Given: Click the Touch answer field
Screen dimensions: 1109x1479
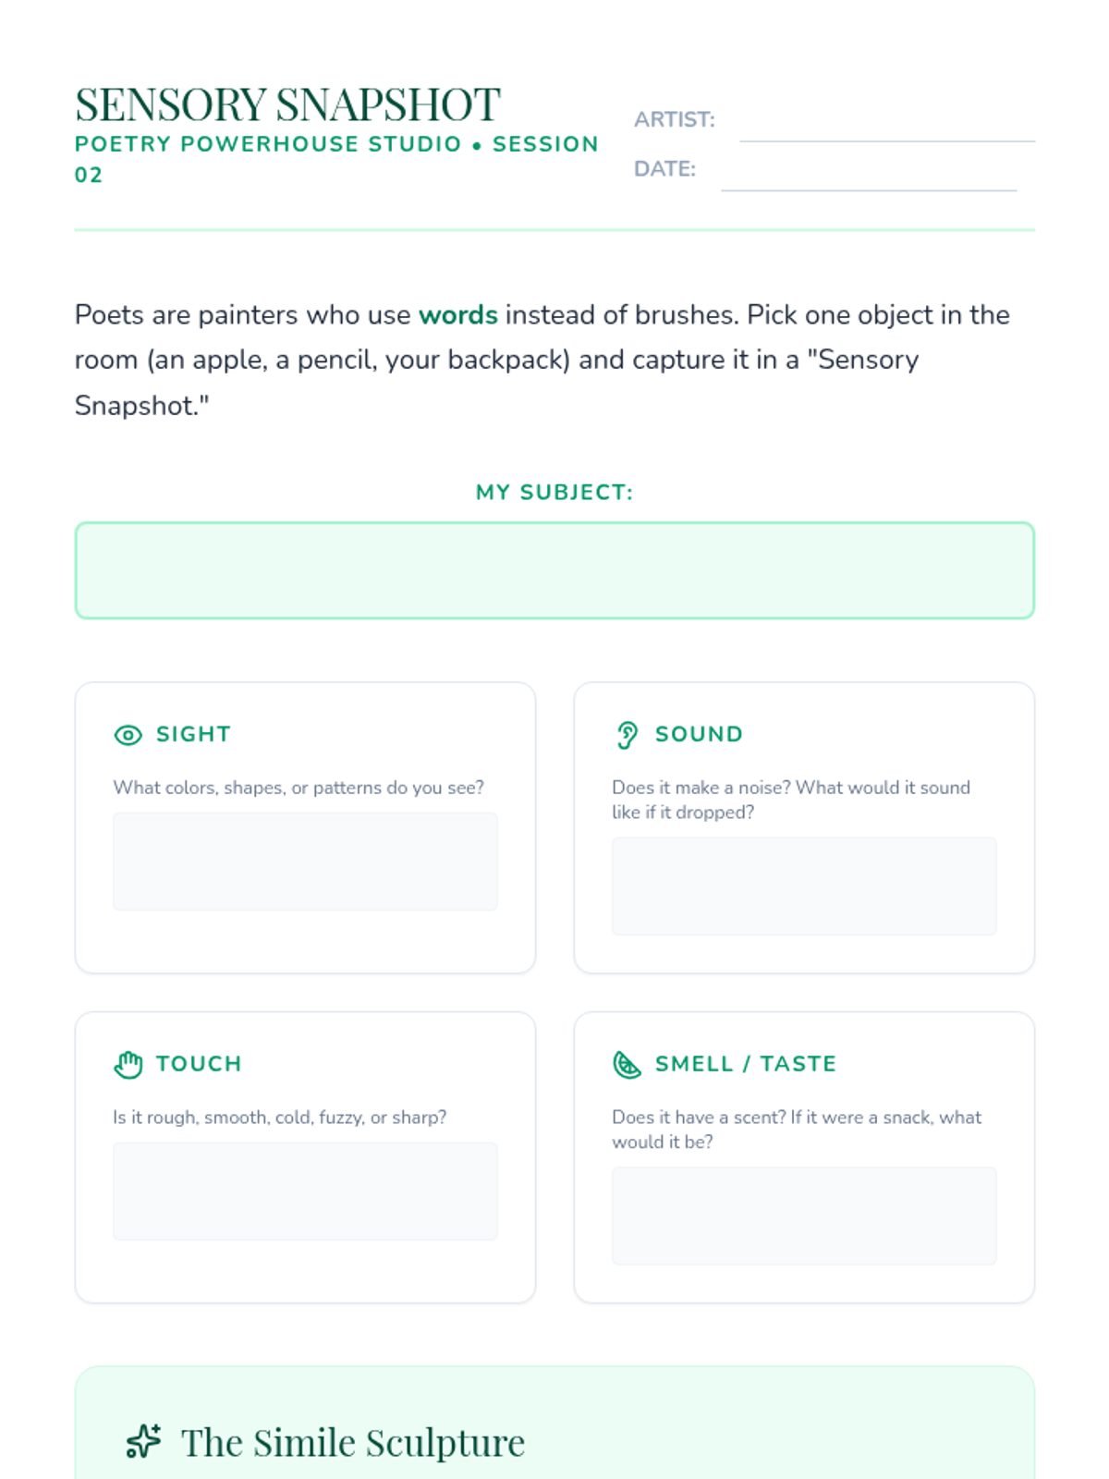Looking at the screenshot, I should [305, 1191].
